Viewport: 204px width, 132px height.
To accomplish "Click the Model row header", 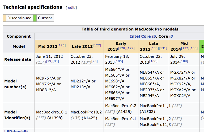I will [19, 46].
